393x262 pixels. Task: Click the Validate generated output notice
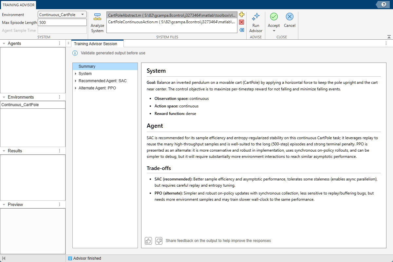click(x=113, y=53)
